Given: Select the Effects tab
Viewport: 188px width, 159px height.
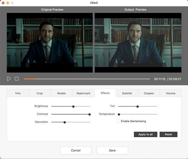Looking at the screenshot, I should (105, 93).
